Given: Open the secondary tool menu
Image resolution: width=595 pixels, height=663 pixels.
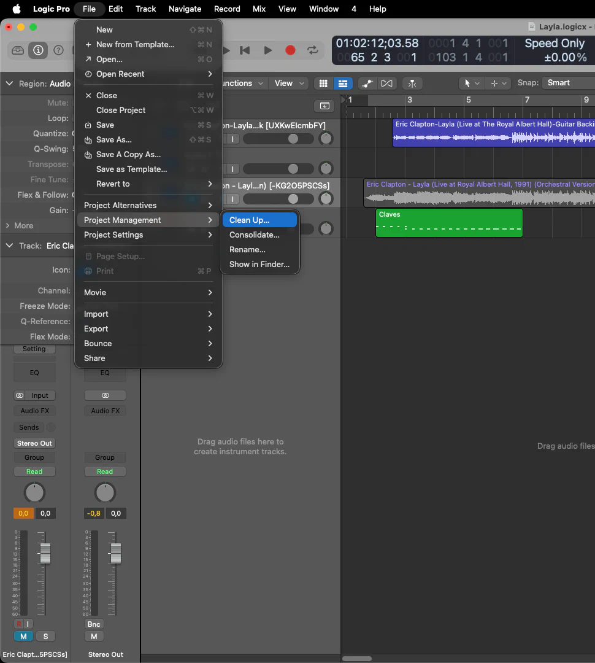Looking at the screenshot, I should tap(498, 83).
